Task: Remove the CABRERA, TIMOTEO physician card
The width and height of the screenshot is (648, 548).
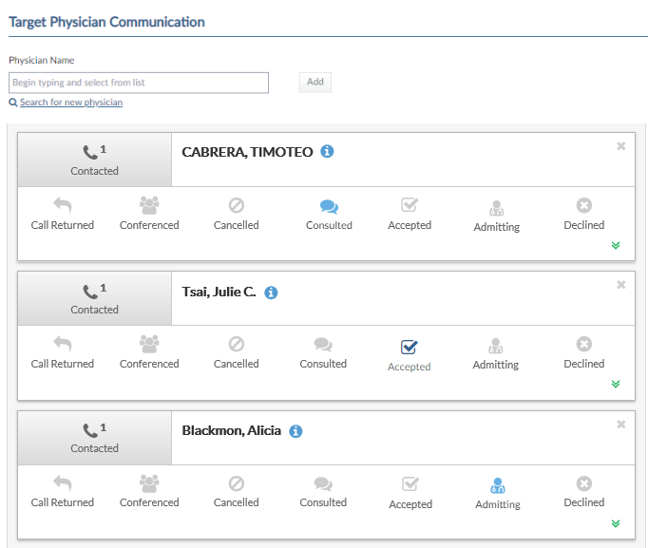Action: point(620,146)
